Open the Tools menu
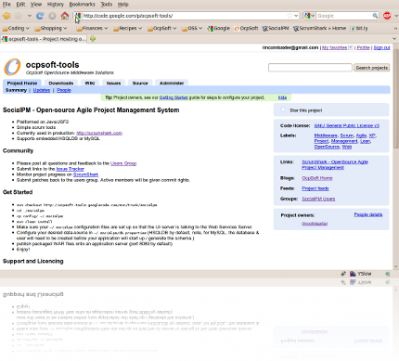399x361 pixels. click(107, 5)
